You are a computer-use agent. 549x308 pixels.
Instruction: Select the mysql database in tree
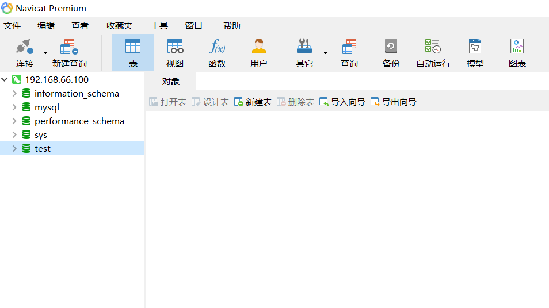click(x=47, y=107)
